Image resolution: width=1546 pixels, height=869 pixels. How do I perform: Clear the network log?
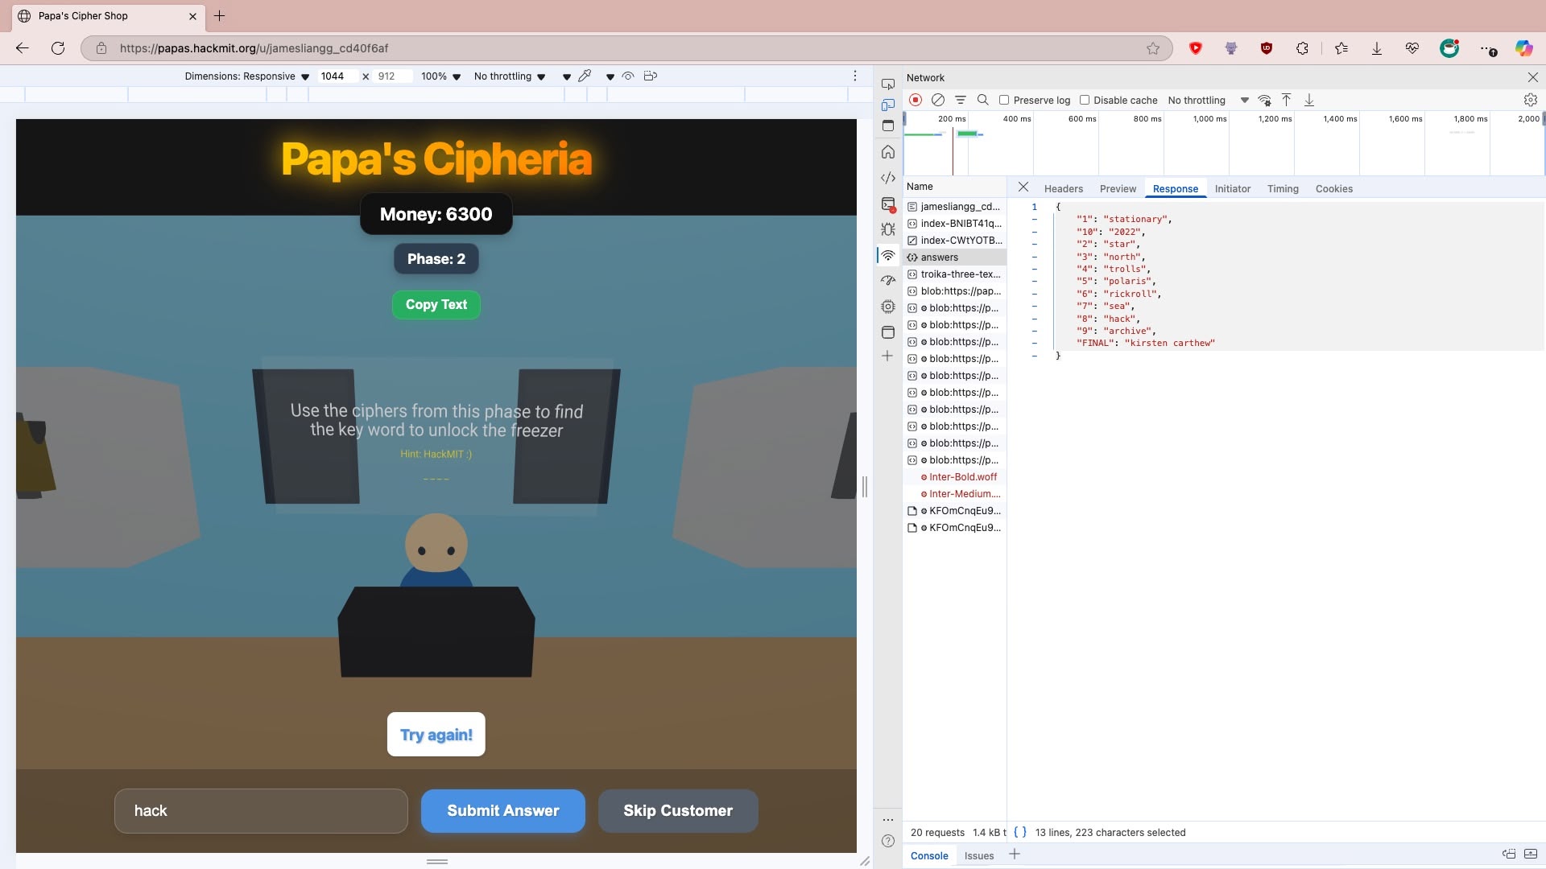pyautogui.click(x=938, y=100)
